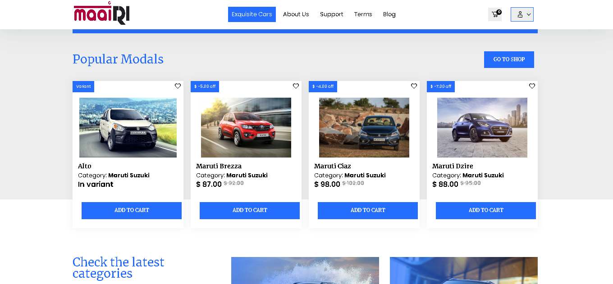Navigate to the Blog
The height and width of the screenshot is (284, 613).
tap(389, 14)
